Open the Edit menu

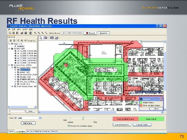point(14,29)
